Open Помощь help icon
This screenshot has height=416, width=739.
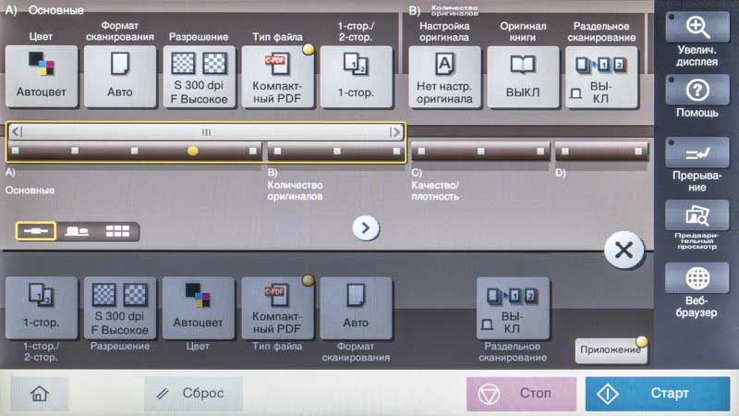click(697, 90)
